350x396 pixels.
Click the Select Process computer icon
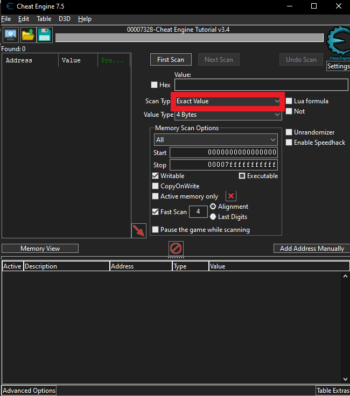pos(10,34)
